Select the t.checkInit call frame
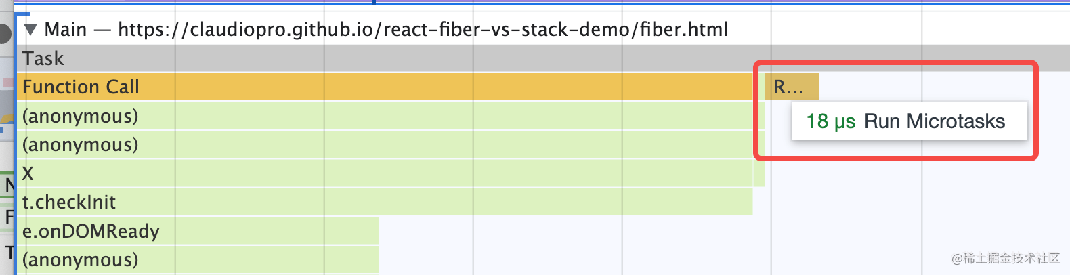 click(386, 202)
